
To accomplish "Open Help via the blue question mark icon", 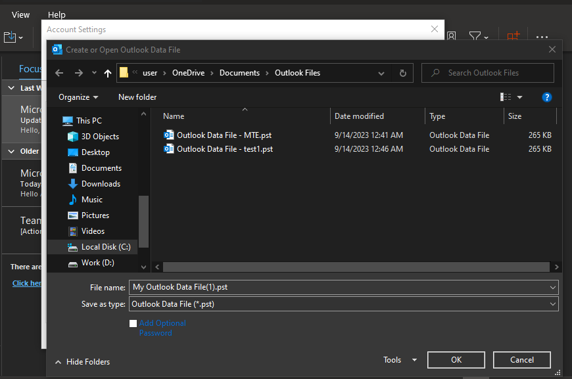I will pyautogui.click(x=547, y=97).
